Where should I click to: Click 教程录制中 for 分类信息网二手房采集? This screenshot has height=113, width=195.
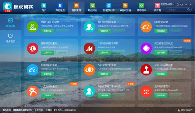coord(119,95)
